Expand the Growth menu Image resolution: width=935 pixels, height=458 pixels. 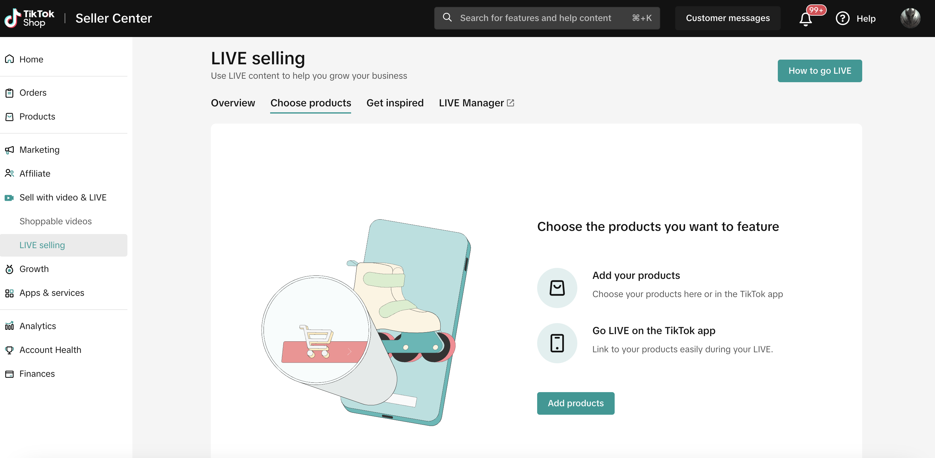pos(34,269)
